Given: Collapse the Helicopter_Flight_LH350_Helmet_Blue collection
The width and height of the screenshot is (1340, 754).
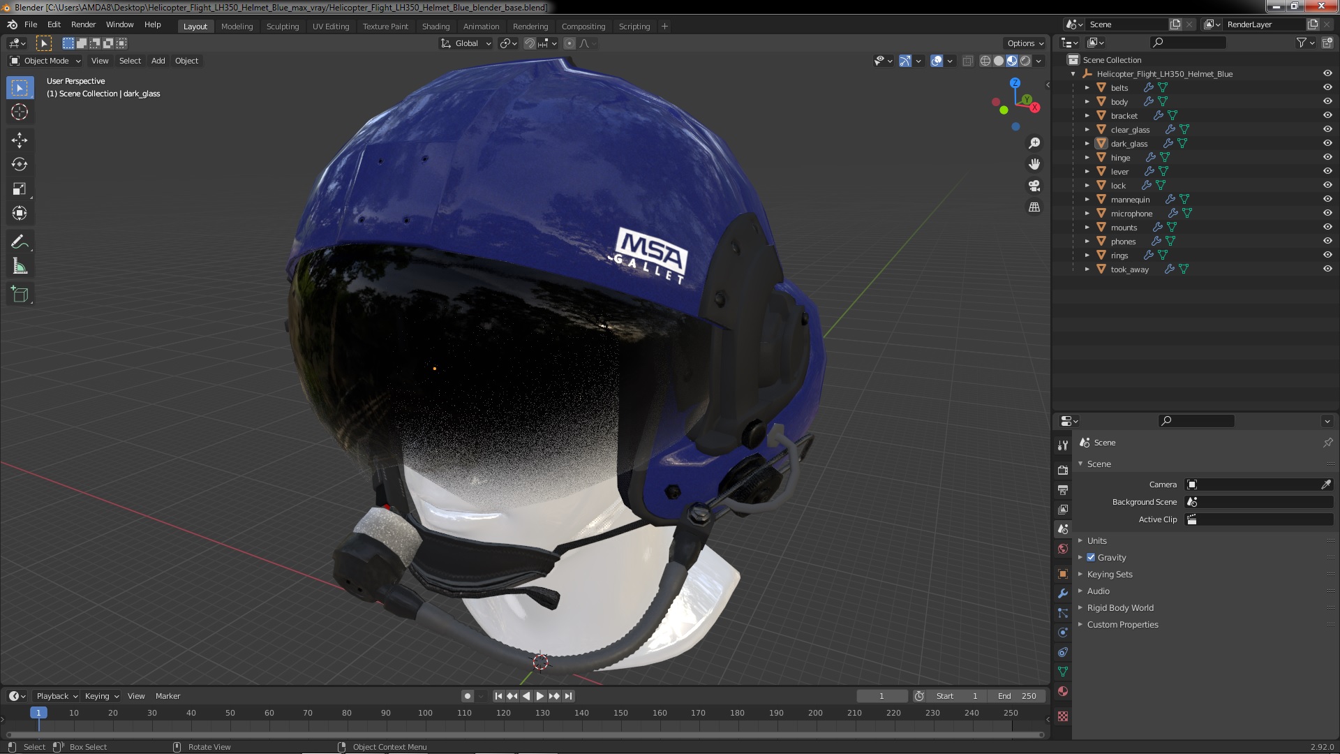Looking at the screenshot, I should 1073,73.
